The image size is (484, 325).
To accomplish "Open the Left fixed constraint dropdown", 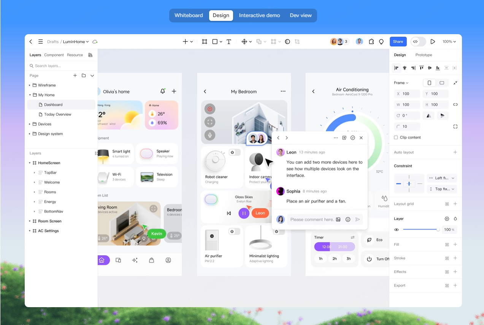I will pos(442,178).
